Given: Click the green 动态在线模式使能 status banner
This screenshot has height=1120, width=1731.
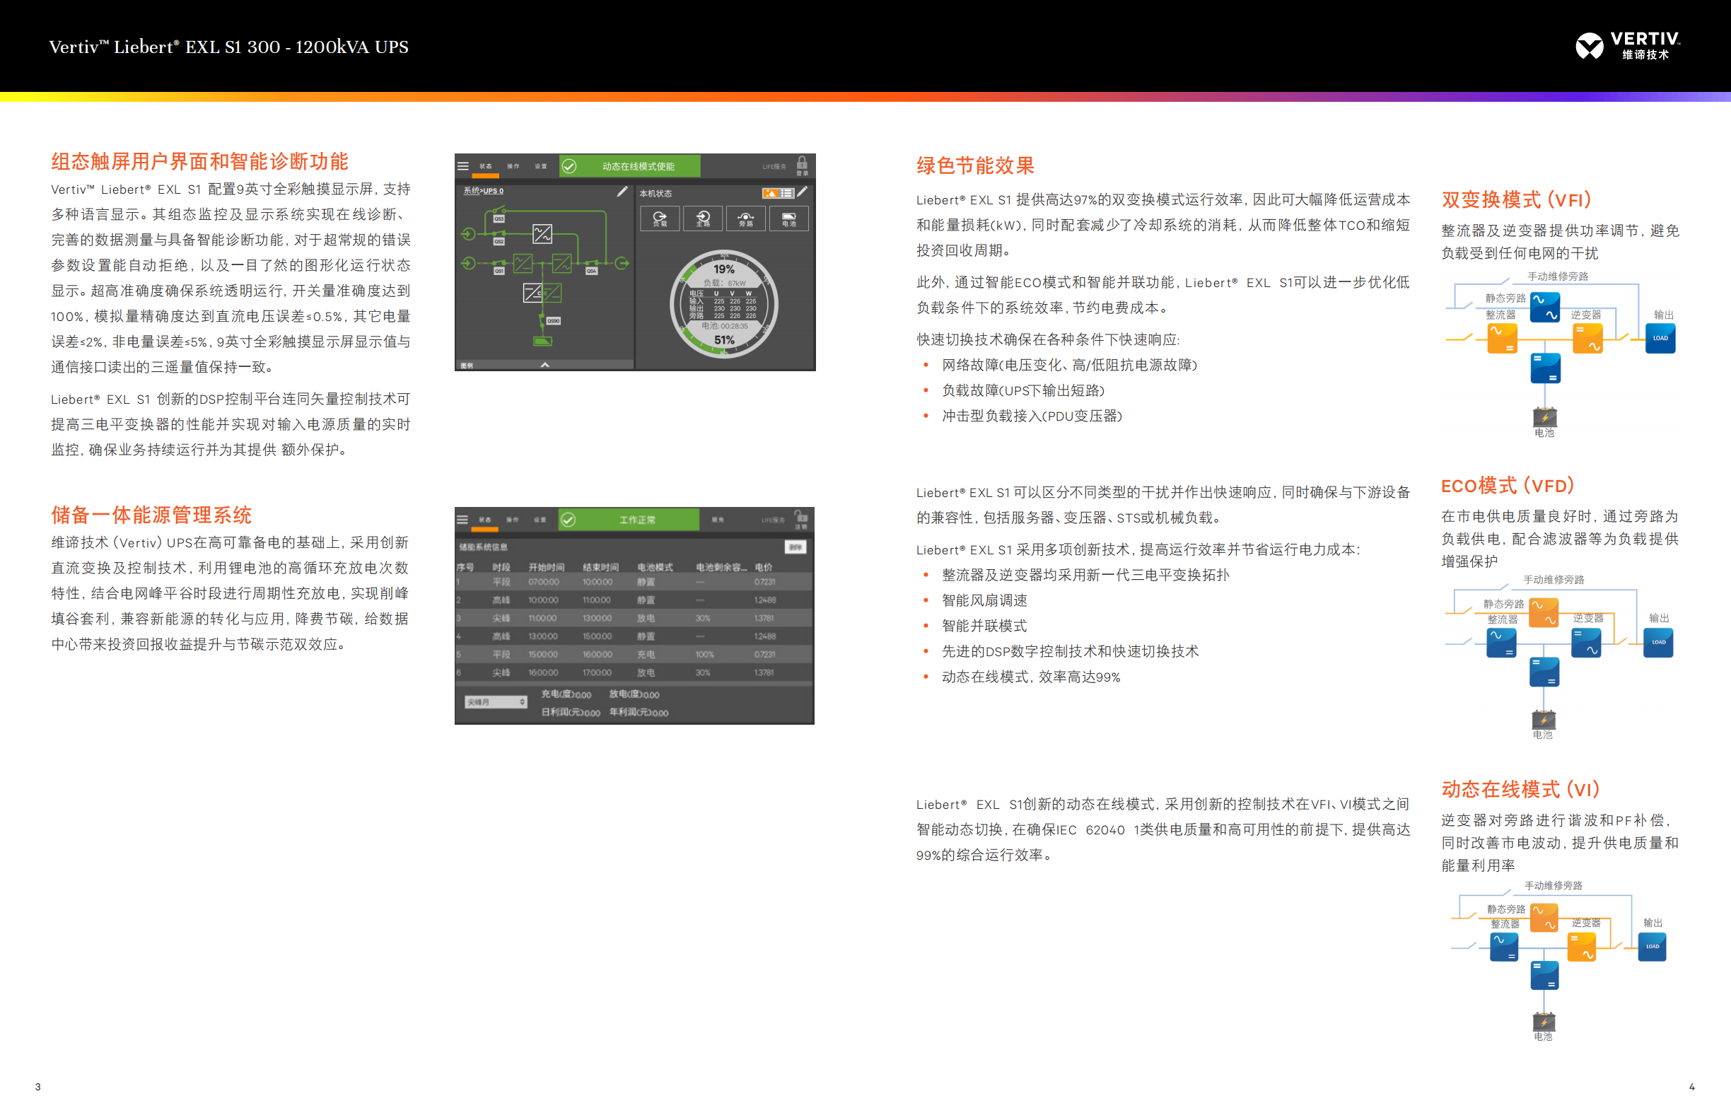Looking at the screenshot, I should pos(630,166).
